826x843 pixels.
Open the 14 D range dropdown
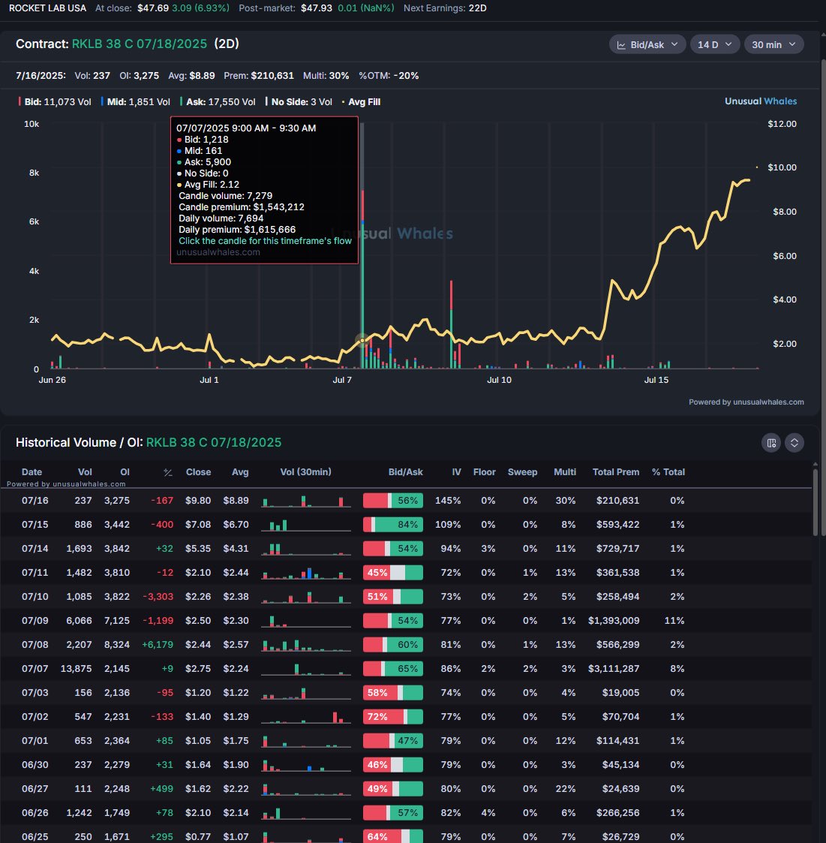(x=715, y=44)
